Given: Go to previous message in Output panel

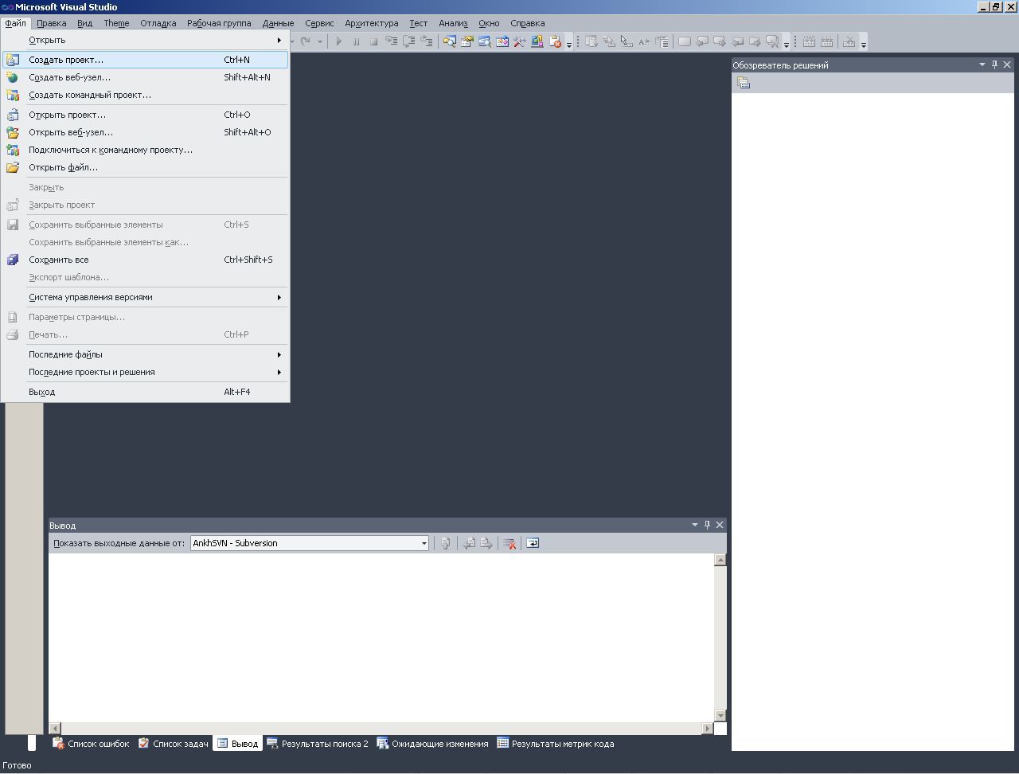Looking at the screenshot, I should 469,543.
